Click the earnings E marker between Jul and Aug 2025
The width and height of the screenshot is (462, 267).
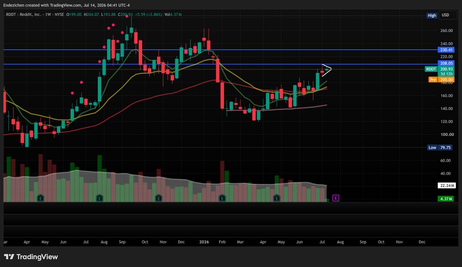[x=99, y=198]
